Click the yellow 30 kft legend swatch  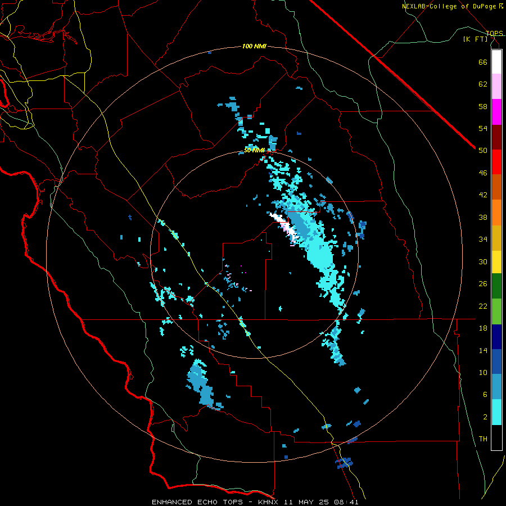pyautogui.click(x=496, y=261)
